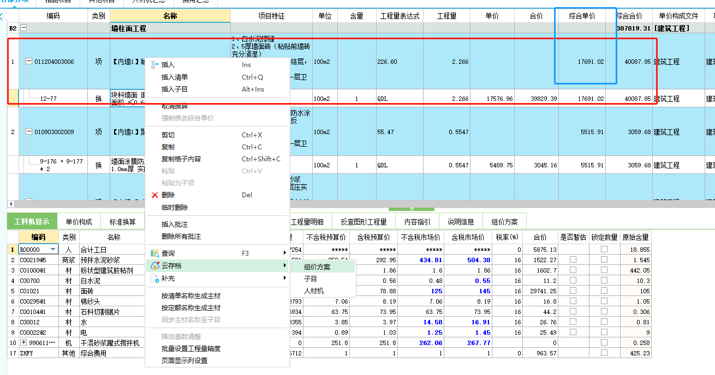Select 复制 in the context menu
Image resolution: width=715 pixels, height=375 pixels.
pyautogui.click(x=217, y=147)
